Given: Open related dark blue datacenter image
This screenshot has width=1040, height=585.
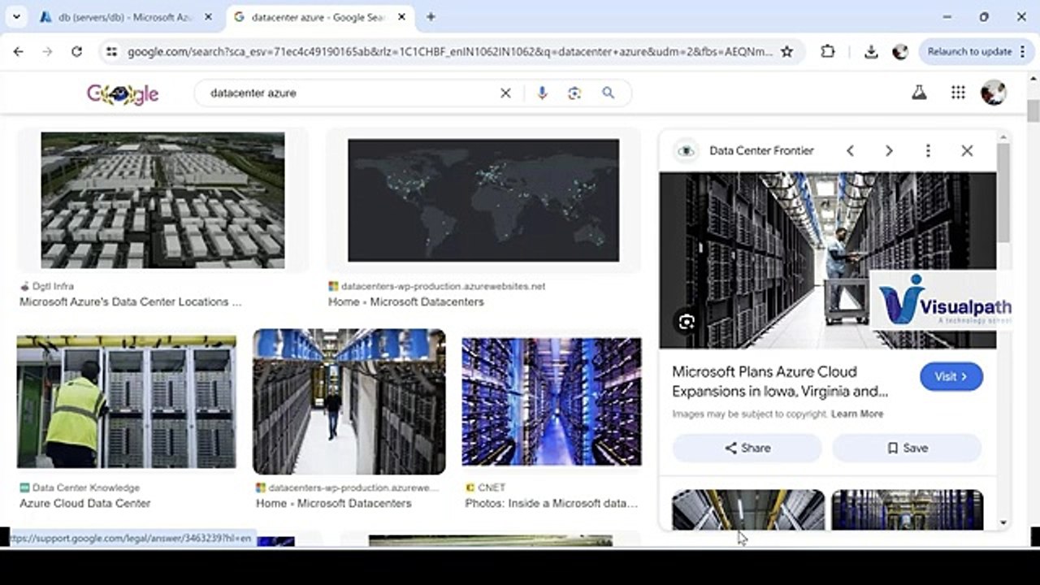Looking at the screenshot, I should click(x=907, y=509).
